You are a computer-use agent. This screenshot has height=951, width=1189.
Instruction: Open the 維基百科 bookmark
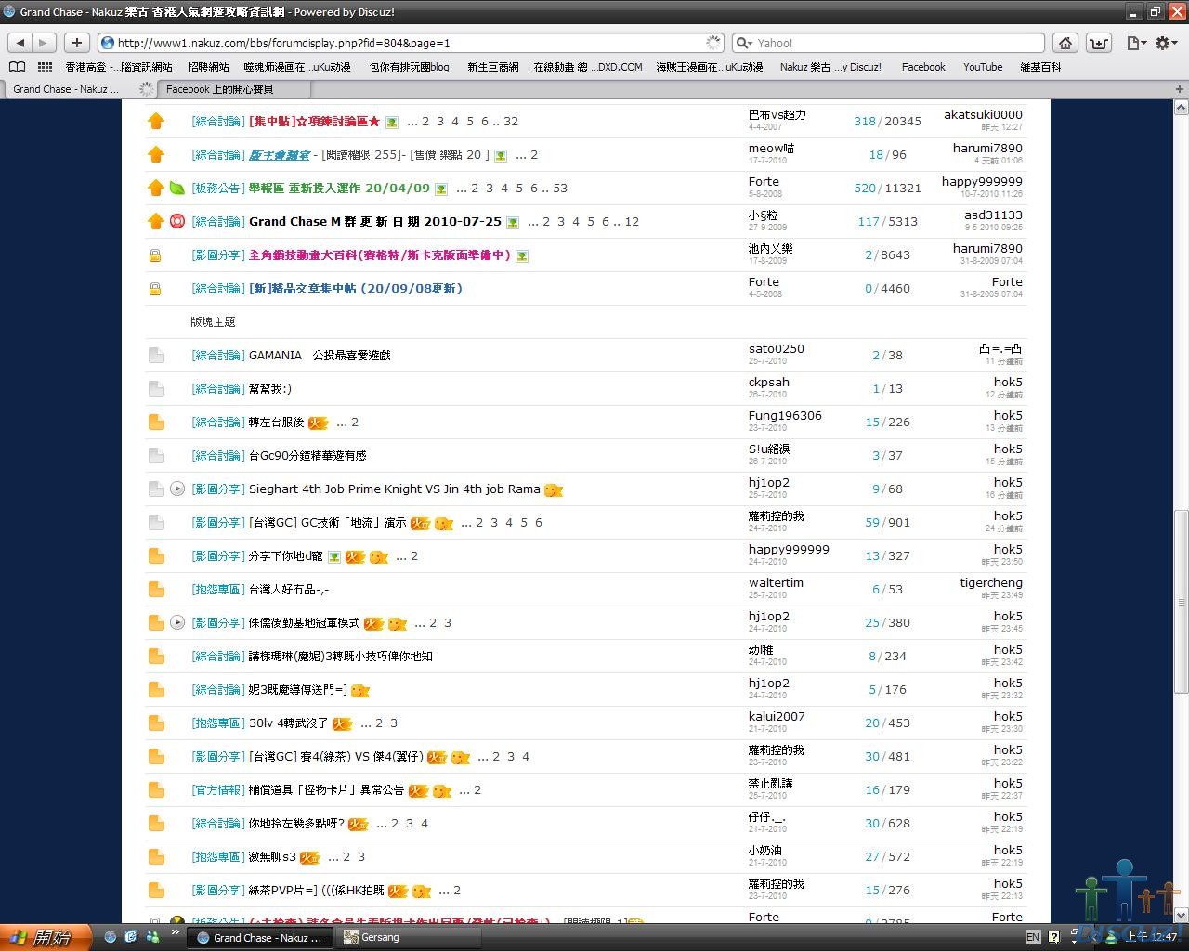tap(1040, 67)
